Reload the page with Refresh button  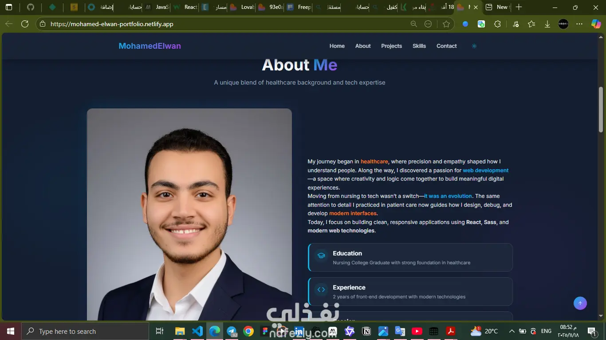[x=25, y=24]
